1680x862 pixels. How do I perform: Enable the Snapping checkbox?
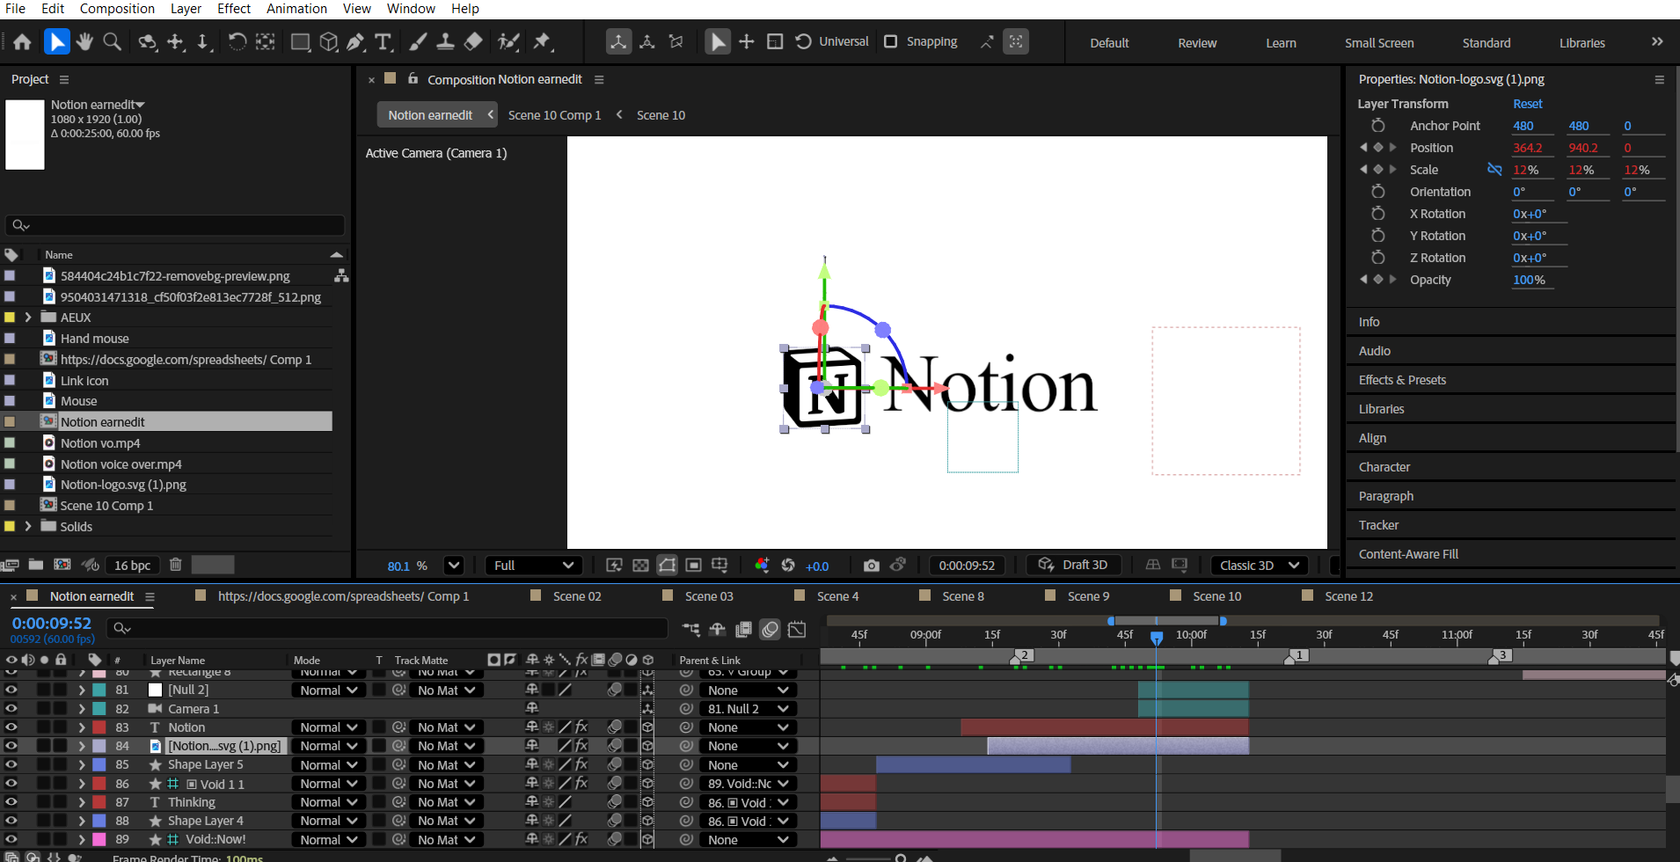point(891,41)
